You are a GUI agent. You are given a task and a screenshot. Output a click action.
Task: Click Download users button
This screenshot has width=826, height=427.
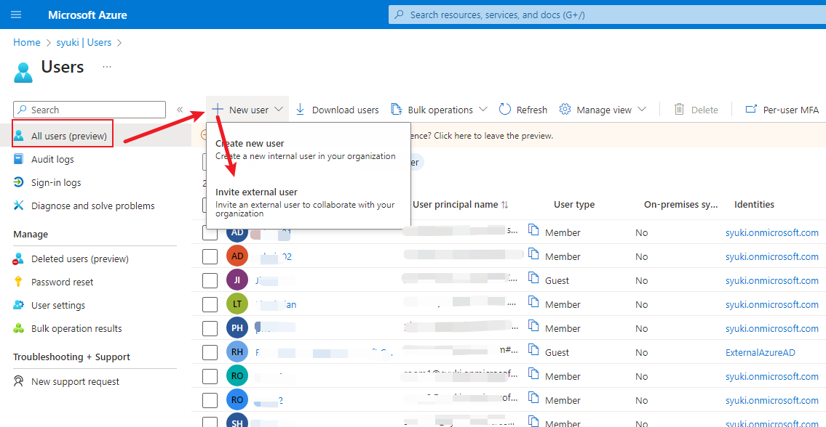pyautogui.click(x=337, y=110)
